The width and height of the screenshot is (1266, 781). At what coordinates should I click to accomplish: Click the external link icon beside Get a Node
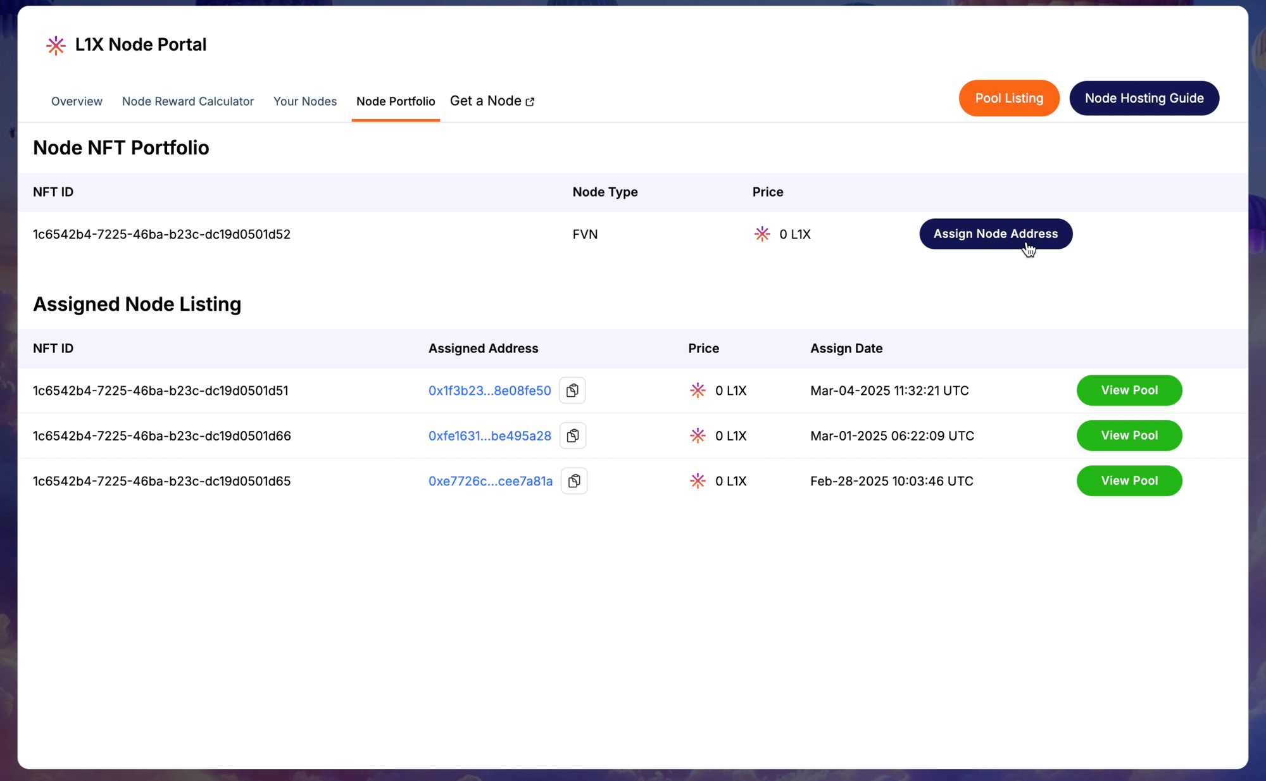click(530, 102)
